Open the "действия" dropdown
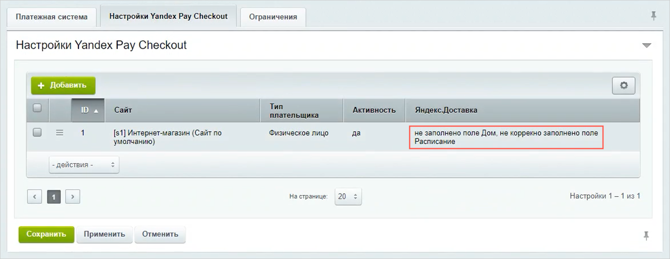This screenshot has height=259, width=670. point(84,165)
